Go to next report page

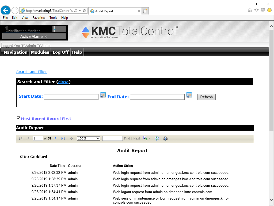pyautogui.click(x=56, y=138)
